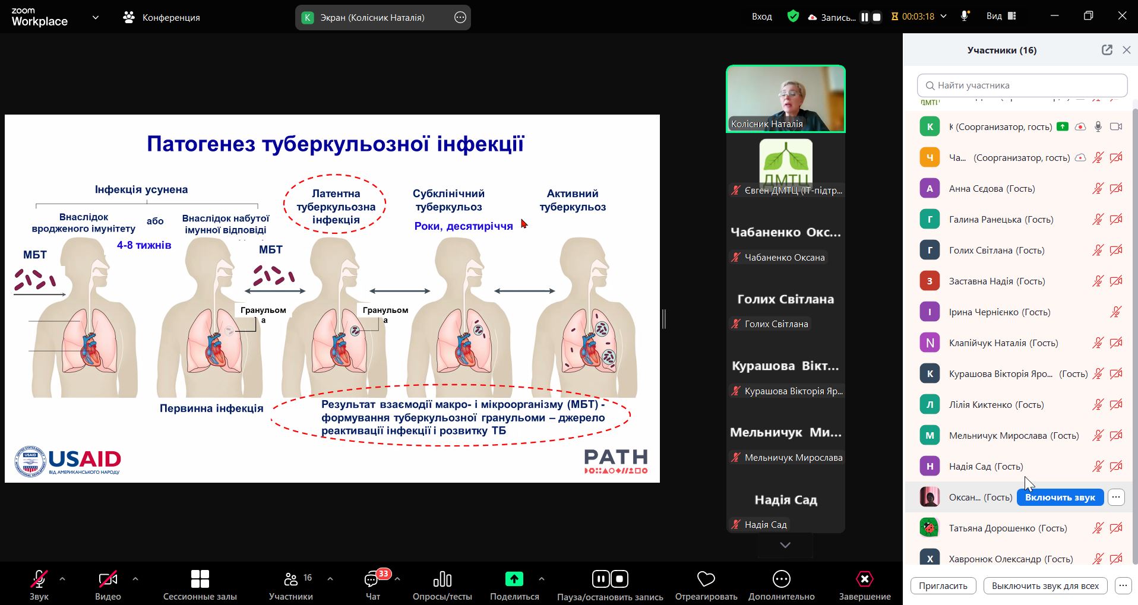Toggle microphone with Звук button
The width and height of the screenshot is (1138, 605).
39,579
